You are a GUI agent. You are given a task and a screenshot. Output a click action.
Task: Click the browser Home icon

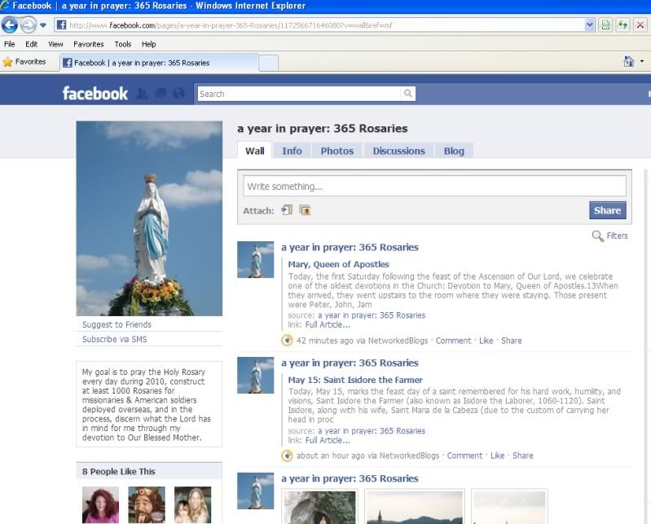(x=628, y=61)
